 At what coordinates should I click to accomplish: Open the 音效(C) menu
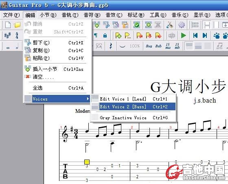[114, 15]
